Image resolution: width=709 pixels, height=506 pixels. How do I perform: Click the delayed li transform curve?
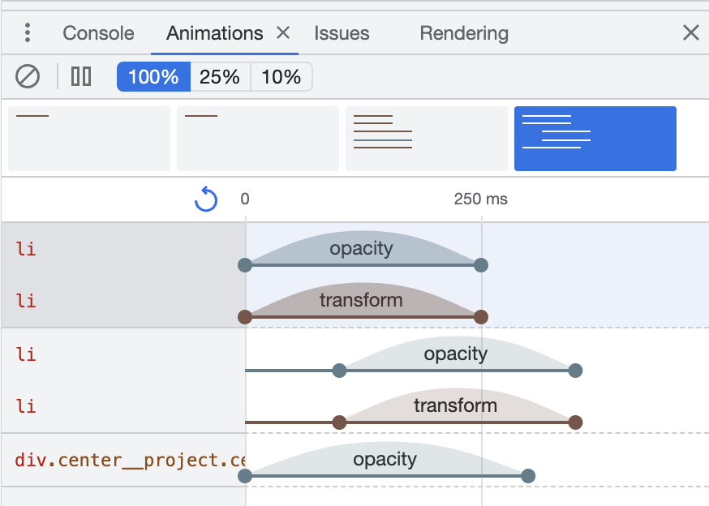tap(457, 405)
